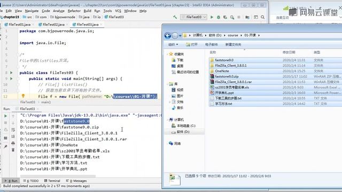Click the pin tab icon in Run panel
Viewport: 342px width, 192px height.
click(6, 147)
